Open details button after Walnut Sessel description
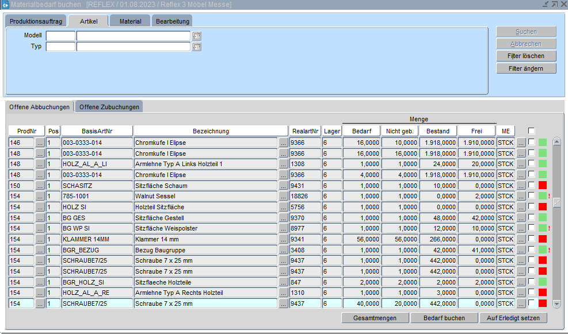This screenshot has width=568, height=334. (283, 197)
